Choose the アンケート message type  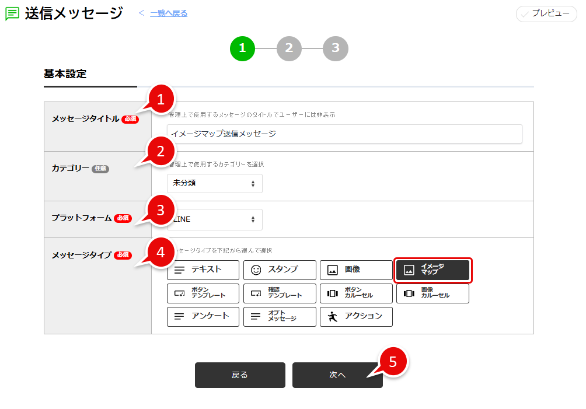click(x=203, y=316)
